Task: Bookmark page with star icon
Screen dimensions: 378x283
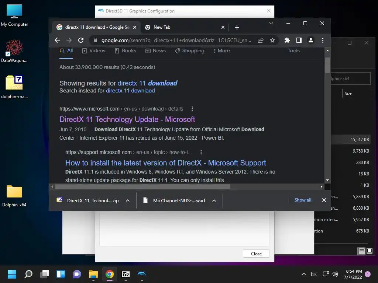Action: coord(272,40)
